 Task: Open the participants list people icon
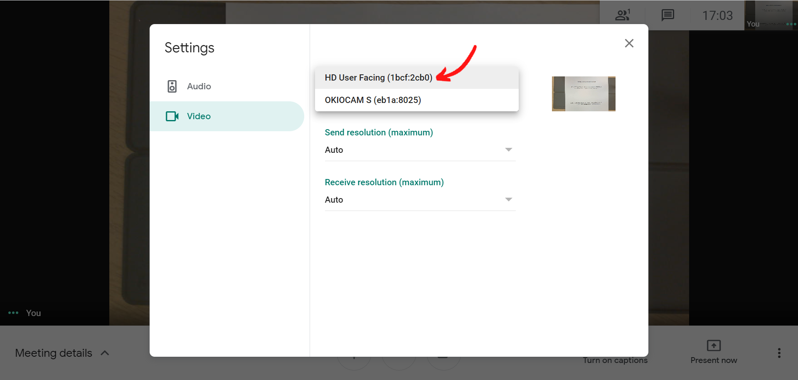[x=622, y=15]
